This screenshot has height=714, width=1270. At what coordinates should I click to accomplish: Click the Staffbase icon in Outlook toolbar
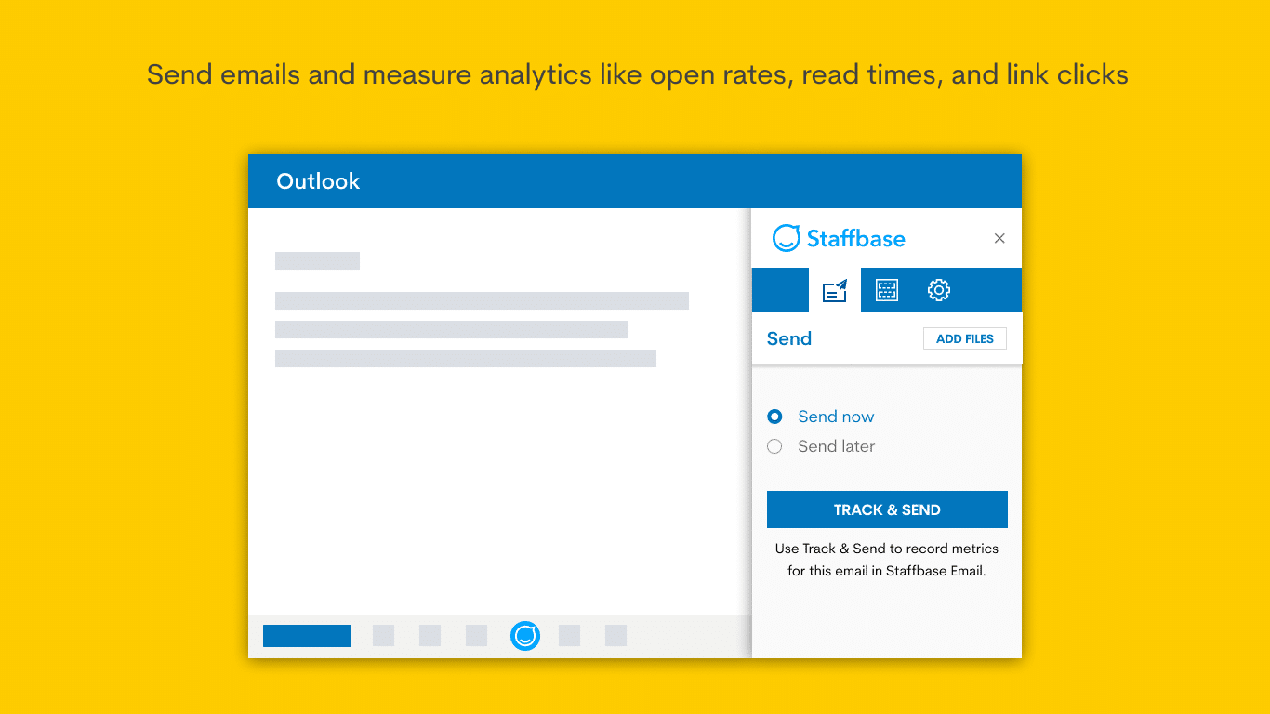tap(525, 636)
